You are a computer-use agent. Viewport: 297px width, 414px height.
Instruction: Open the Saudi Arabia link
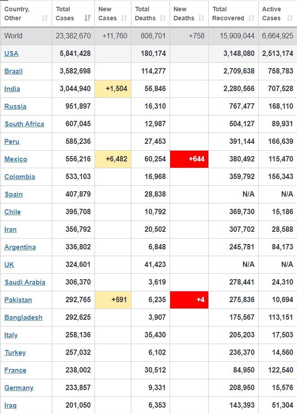(x=25, y=282)
